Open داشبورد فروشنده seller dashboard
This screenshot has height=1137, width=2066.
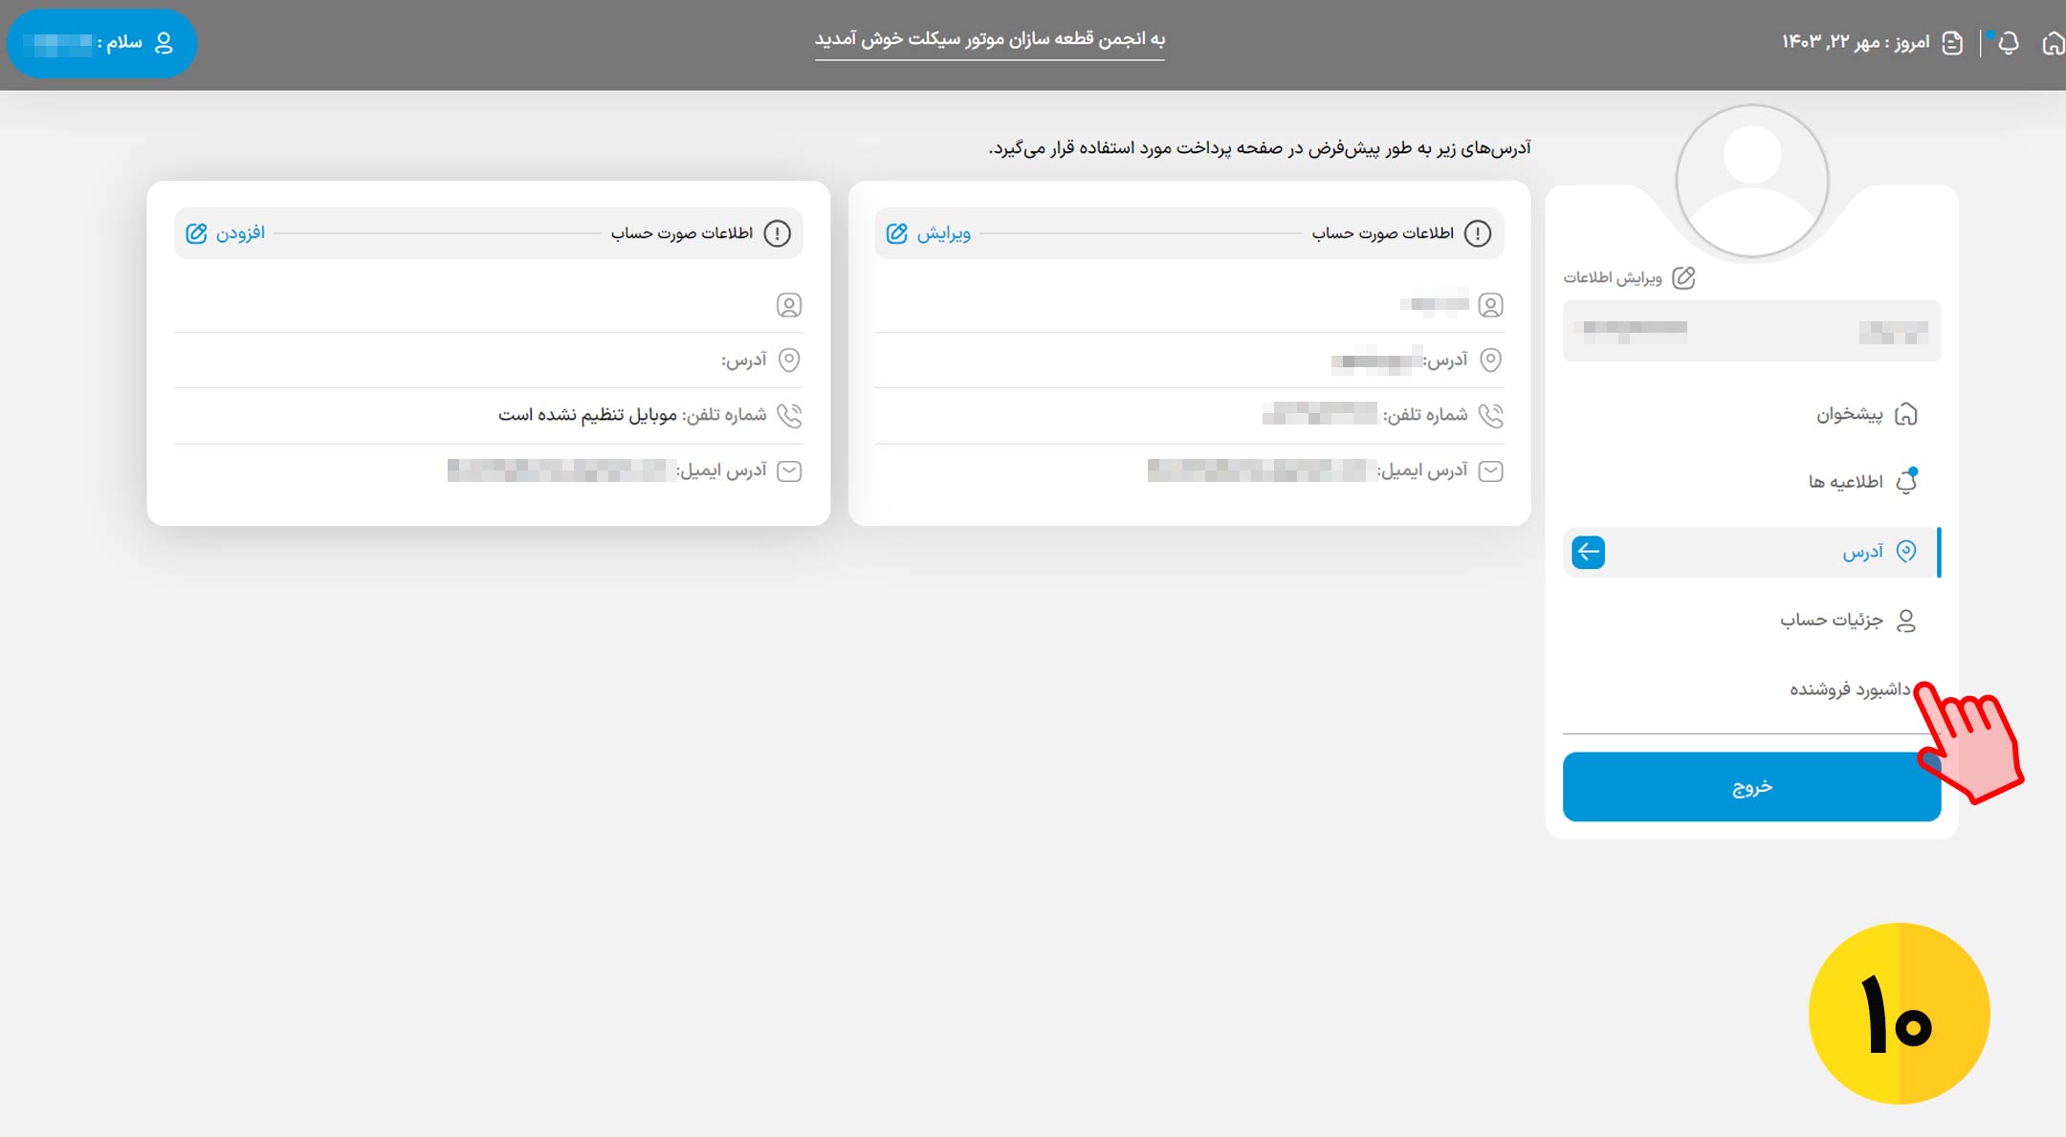point(1849,689)
